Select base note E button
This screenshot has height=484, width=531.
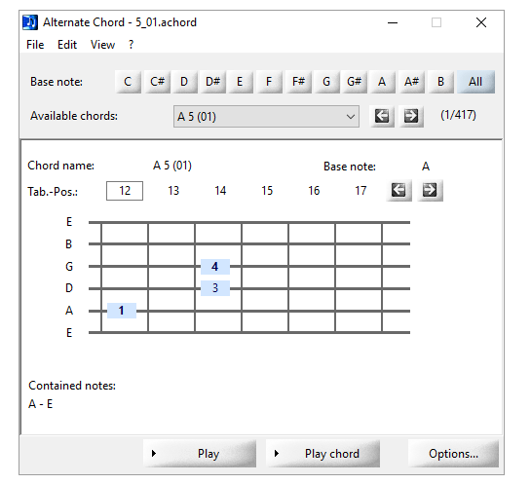[x=240, y=82]
